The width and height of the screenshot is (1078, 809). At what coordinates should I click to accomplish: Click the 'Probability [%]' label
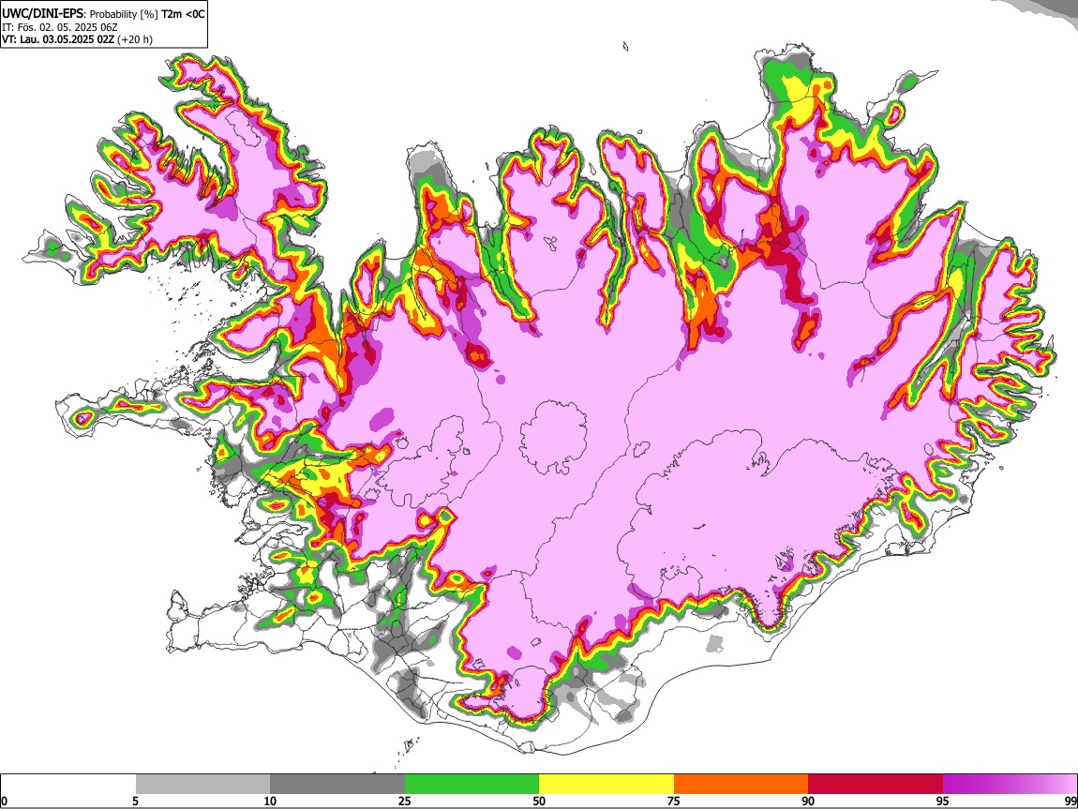click(124, 14)
